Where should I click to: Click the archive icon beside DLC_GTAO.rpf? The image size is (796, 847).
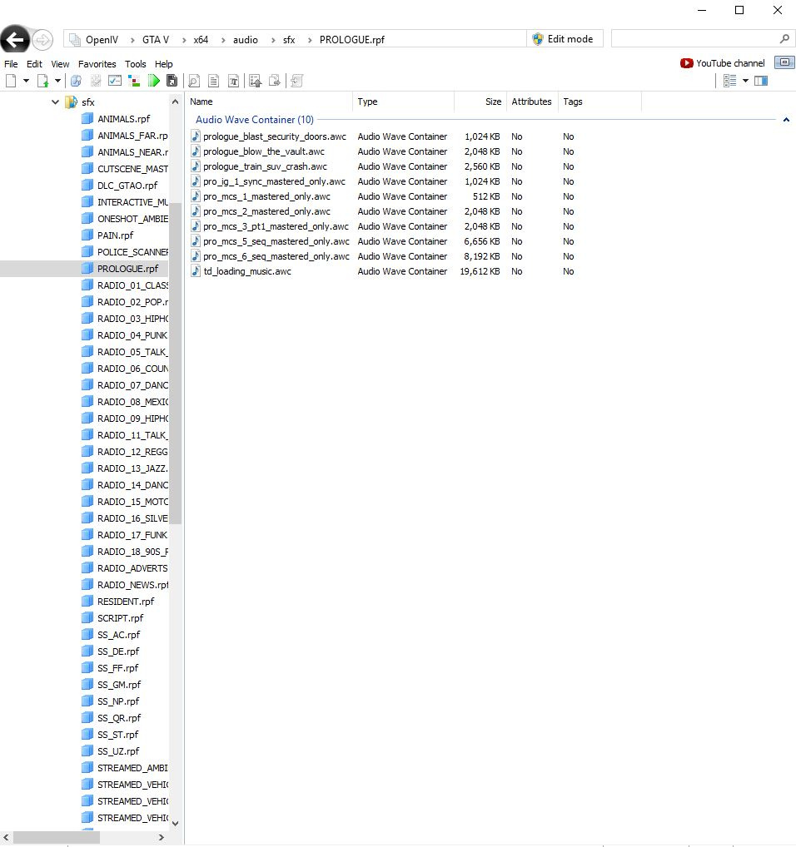pyautogui.click(x=87, y=186)
